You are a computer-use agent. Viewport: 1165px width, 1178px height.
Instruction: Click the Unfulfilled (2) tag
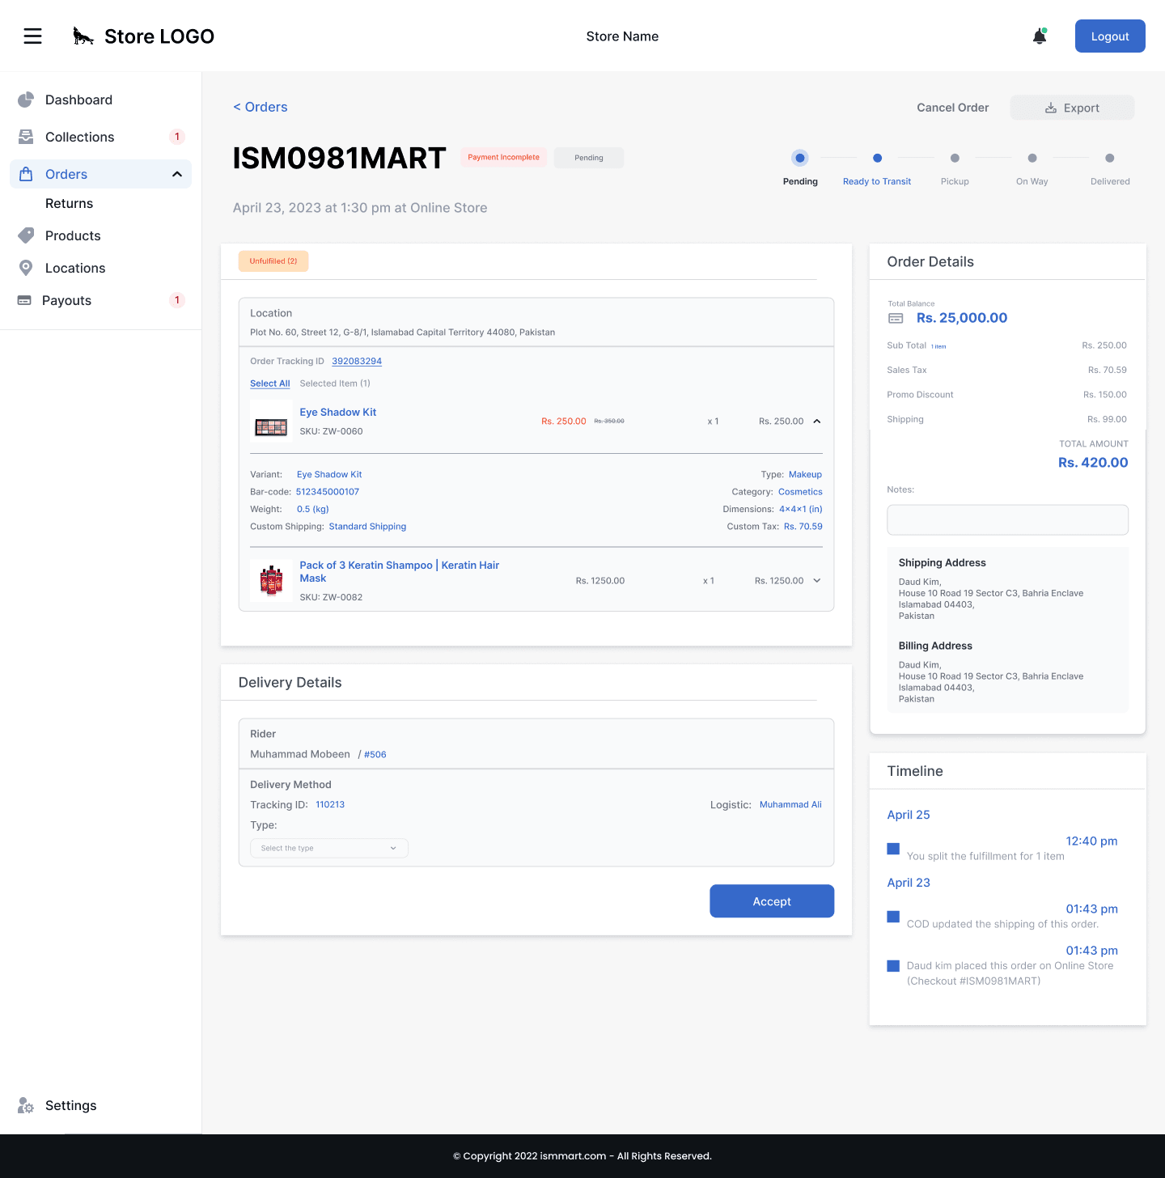273,261
